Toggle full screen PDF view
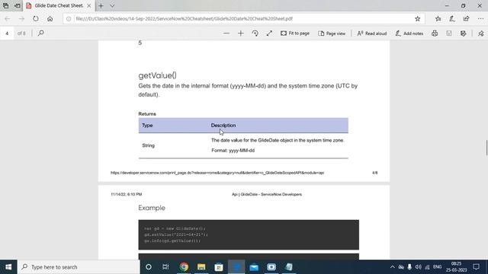Image resolution: width=488 pixels, height=274 pixels. [x=269, y=33]
